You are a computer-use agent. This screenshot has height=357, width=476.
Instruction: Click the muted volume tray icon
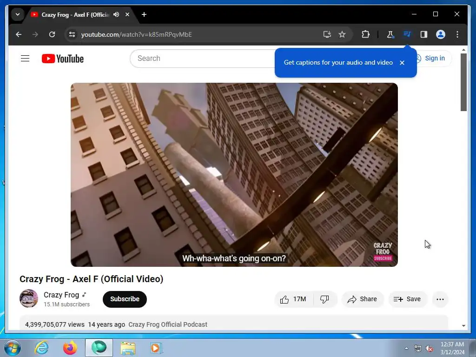click(429, 349)
